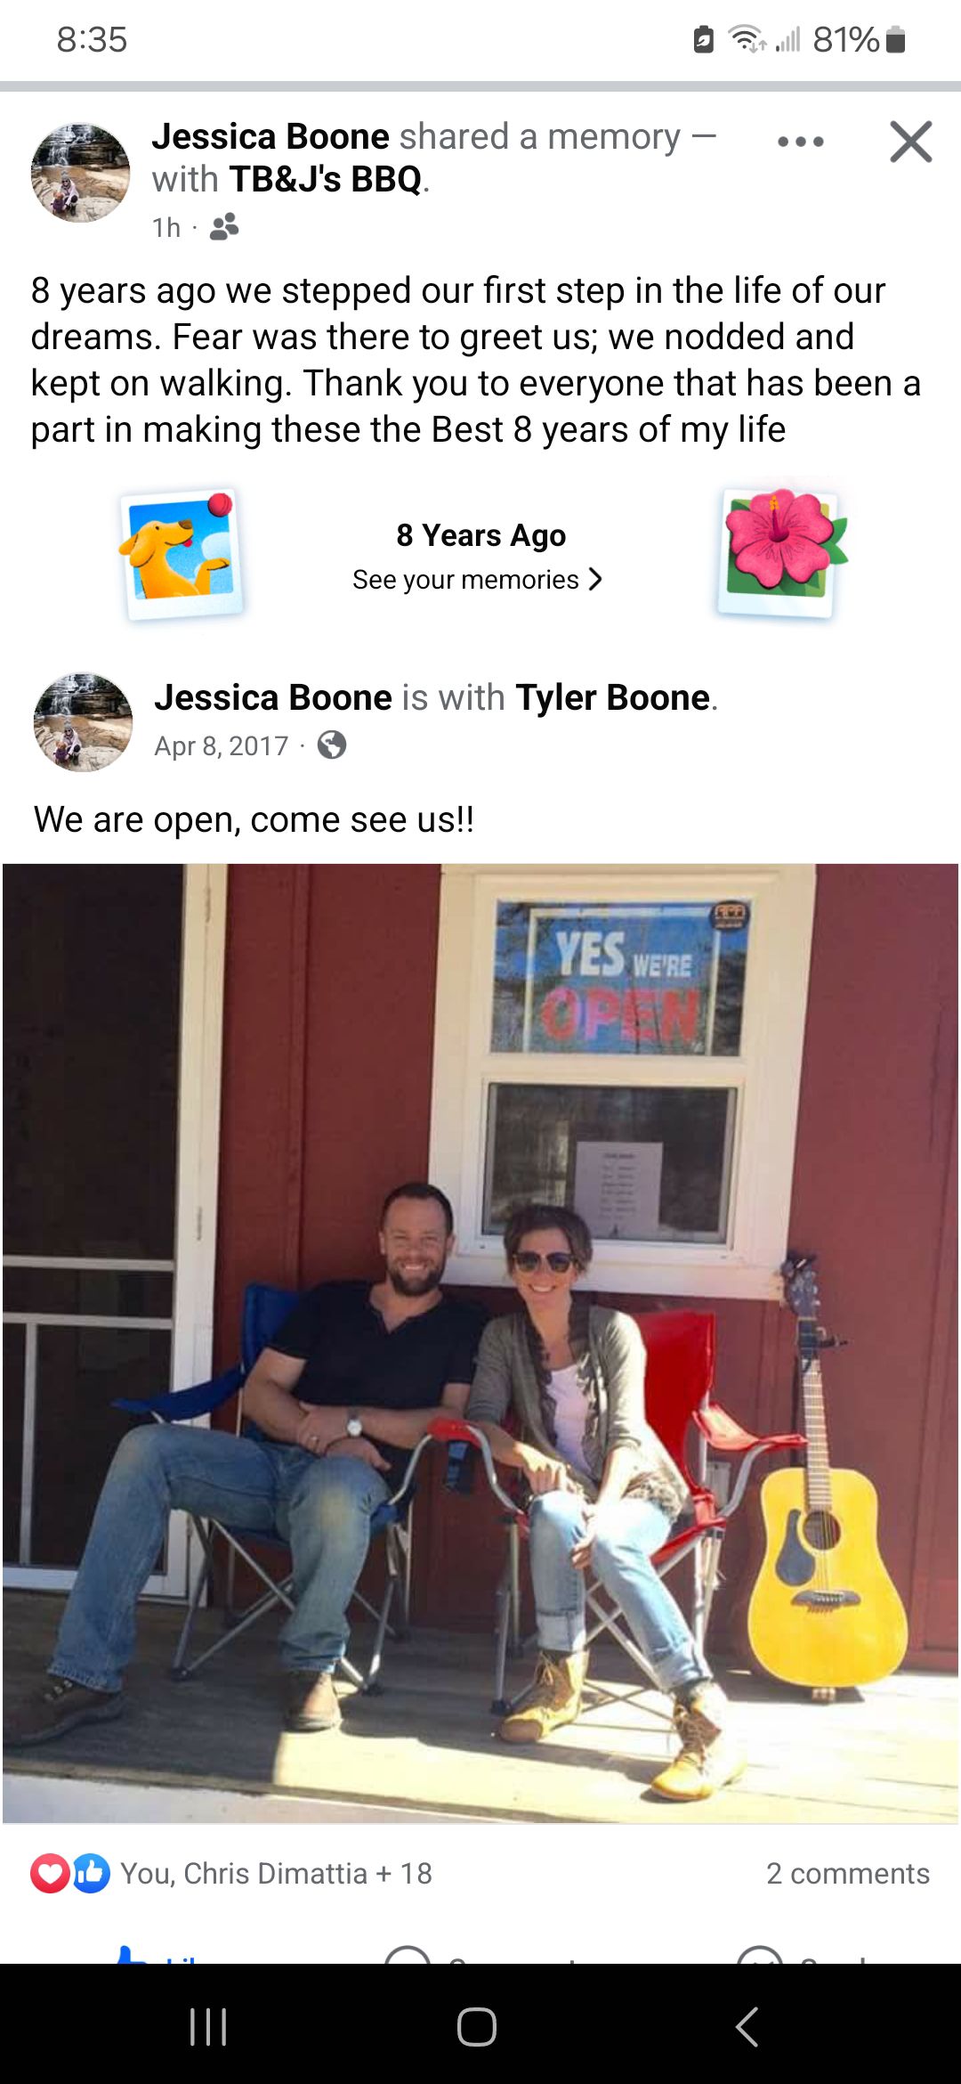Show who reacted: You, Chris Dimattia + 18

[x=276, y=1873]
